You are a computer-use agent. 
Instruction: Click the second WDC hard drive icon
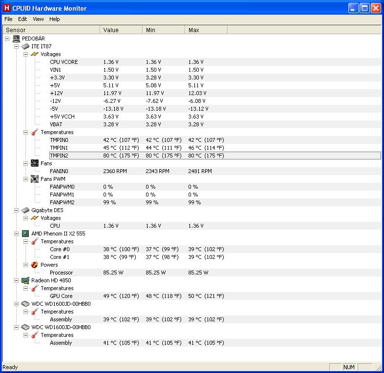tap(25, 327)
